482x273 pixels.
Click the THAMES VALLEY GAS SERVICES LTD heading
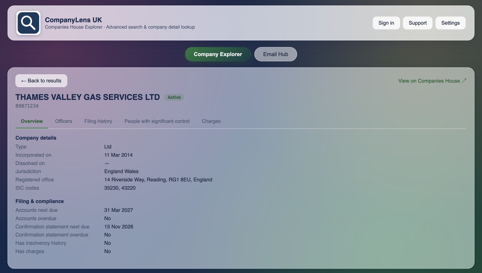(x=88, y=97)
